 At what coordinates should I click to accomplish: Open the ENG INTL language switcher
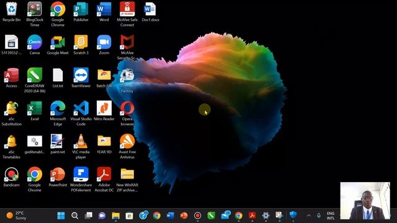(331, 216)
